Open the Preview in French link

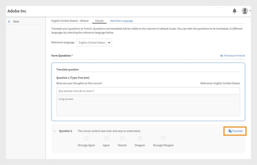coord(234,56)
